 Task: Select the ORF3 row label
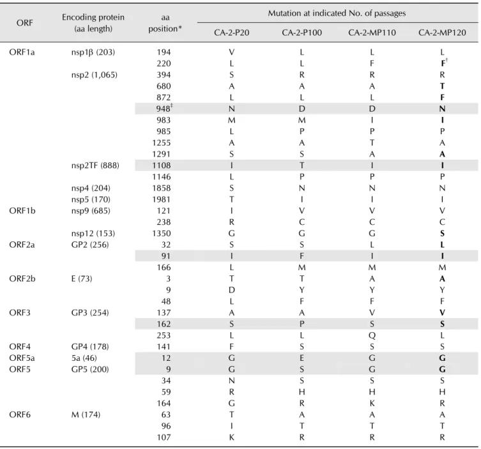pos(20,313)
